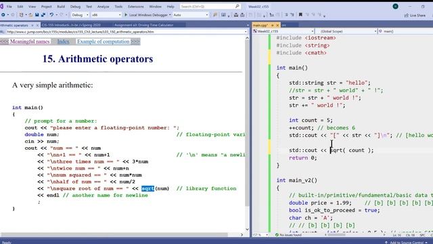The width and height of the screenshot is (433, 244).
Task: Click the Undo arrow icon
Action: click(x=51, y=15)
